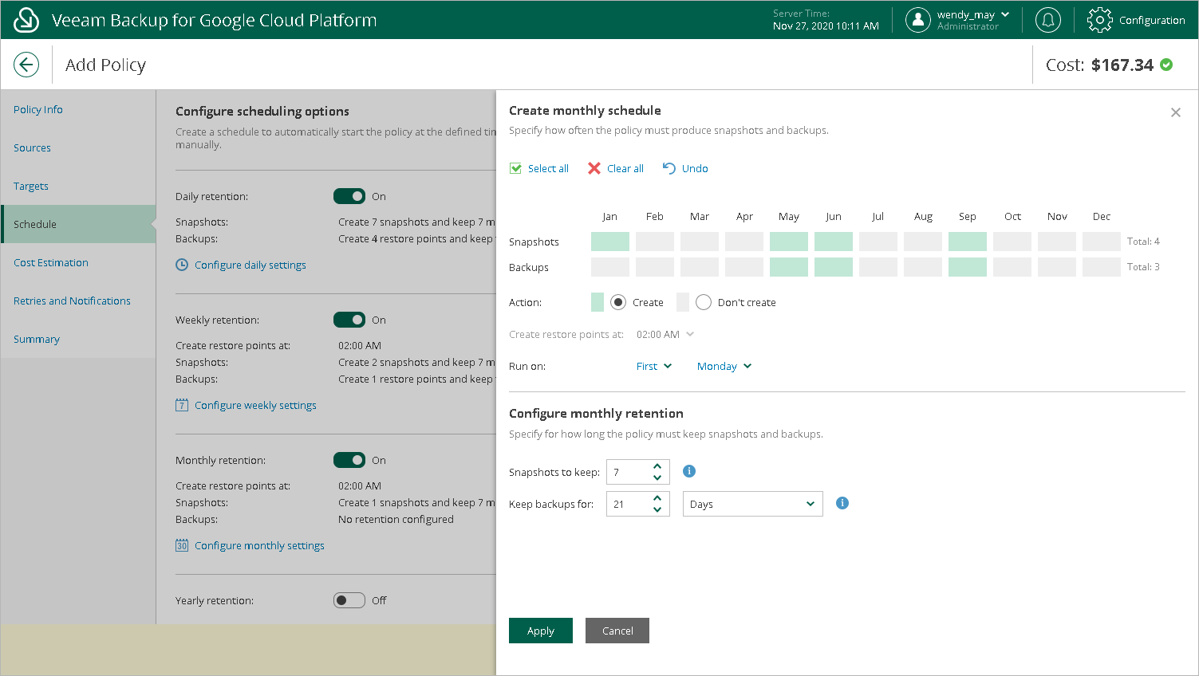Viewport: 1199px width, 676px height.
Task: Open Configure weekly settings link
Action: pyautogui.click(x=255, y=405)
